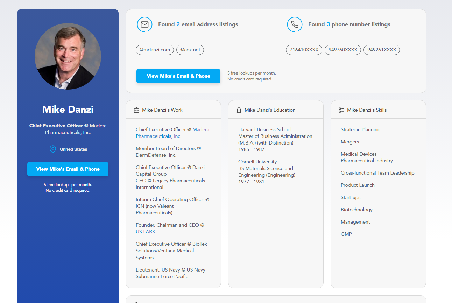This screenshot has height=303, width=452.
Task: Click "5 free lookups per month" note in blue sidebar
Action: (x=68, y=184)
